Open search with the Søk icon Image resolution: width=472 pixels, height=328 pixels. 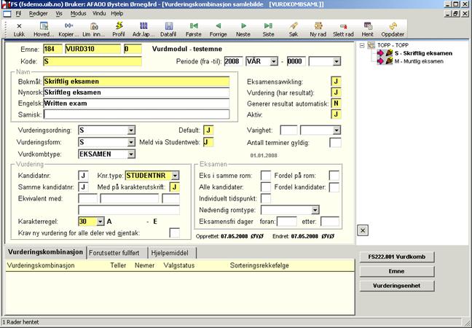293,29
